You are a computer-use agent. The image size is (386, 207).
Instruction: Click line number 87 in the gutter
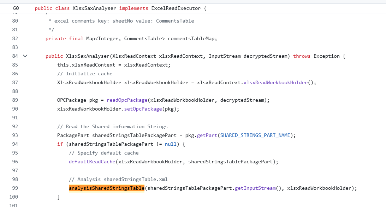pyautogui.click(x=15, y=82)
